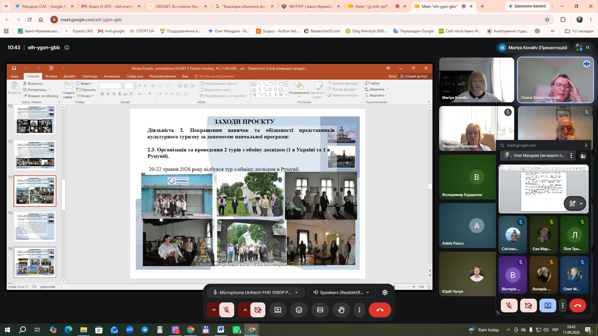Open more options in Meet control bar

pyautogui.click(x=359, y=310)
